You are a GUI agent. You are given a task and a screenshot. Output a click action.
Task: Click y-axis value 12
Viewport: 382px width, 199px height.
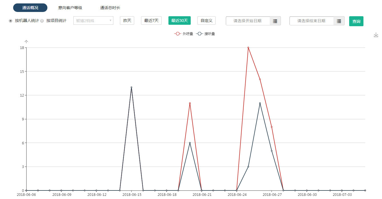point(22,95)
